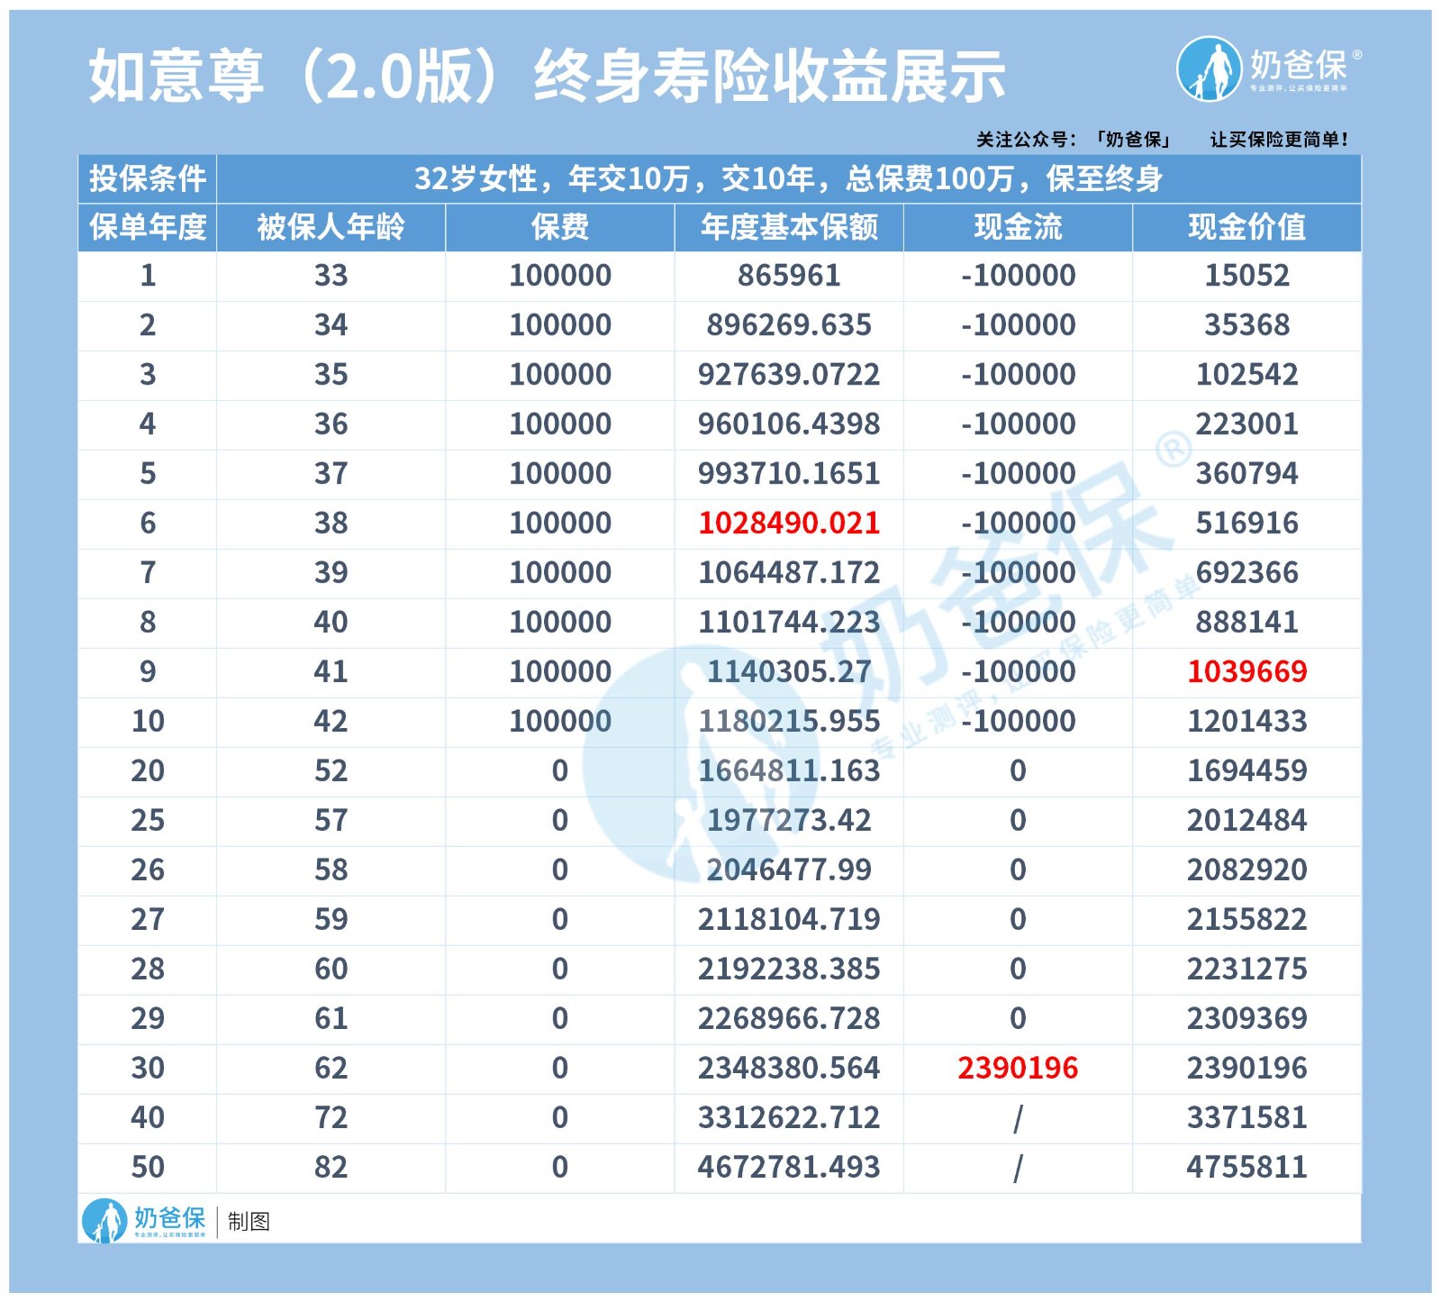Select the 被保人年龄 column header

coord(331,227)
